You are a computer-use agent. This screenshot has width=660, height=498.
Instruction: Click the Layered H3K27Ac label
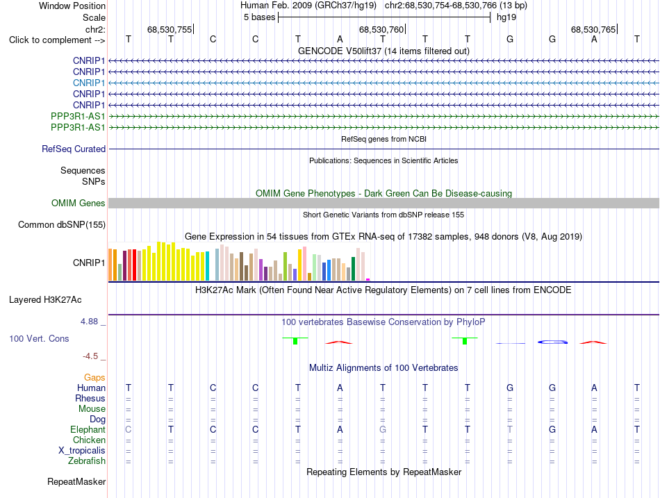[45, 300]
